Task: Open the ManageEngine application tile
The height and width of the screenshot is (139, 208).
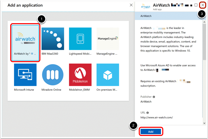Action: (x=108, y=39)
